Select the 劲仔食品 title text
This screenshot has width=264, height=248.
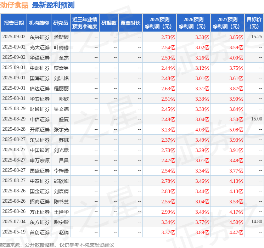point(14,5)
